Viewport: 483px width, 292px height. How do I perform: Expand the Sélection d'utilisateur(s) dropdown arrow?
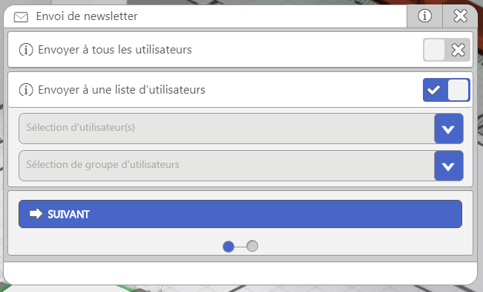448,129
